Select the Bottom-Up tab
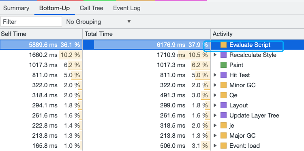This screenshot has height=151, width=304. (54, 8)
